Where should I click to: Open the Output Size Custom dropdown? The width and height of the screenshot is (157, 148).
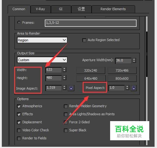tap(42, 60)
